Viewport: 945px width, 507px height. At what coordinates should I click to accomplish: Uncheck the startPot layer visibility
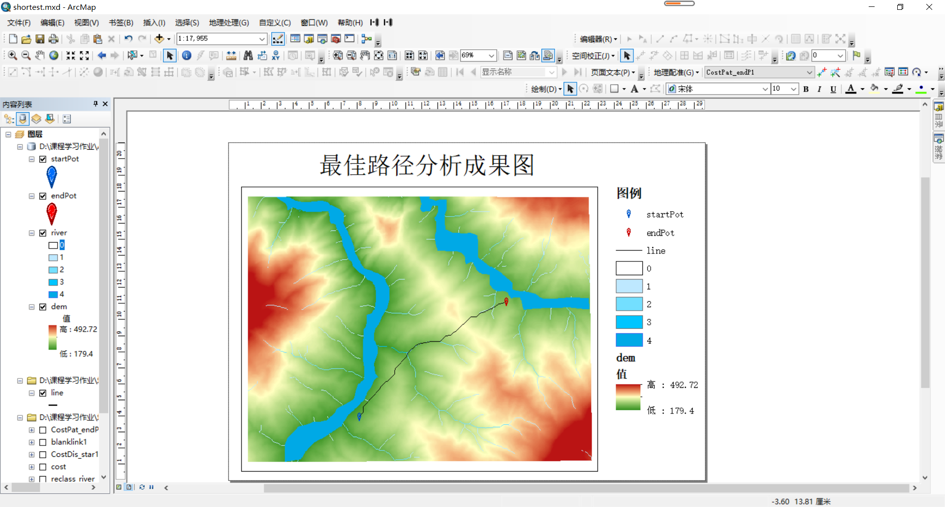tap(43, 158)
